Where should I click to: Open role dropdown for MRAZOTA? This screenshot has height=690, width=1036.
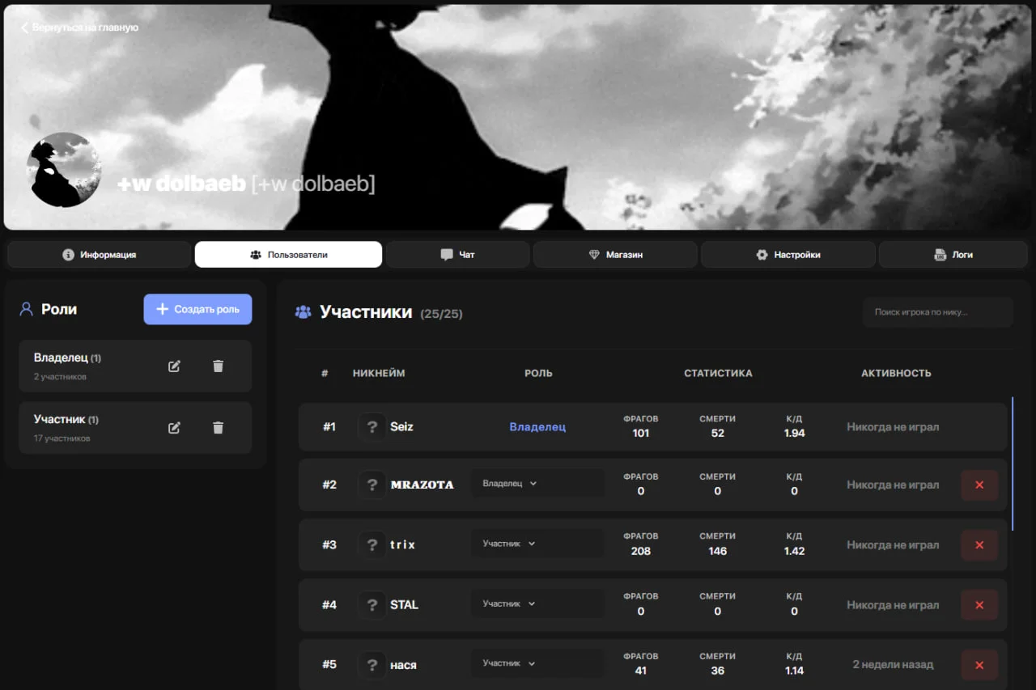(x=538, y=484)
